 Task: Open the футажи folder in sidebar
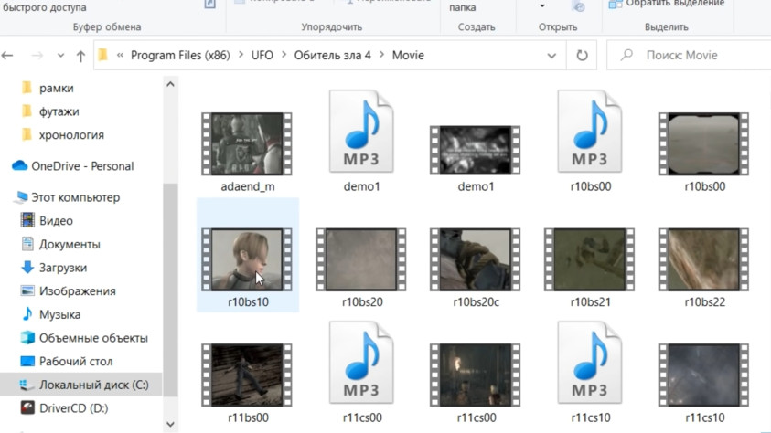pyautogui.click(x=50, y=111)
